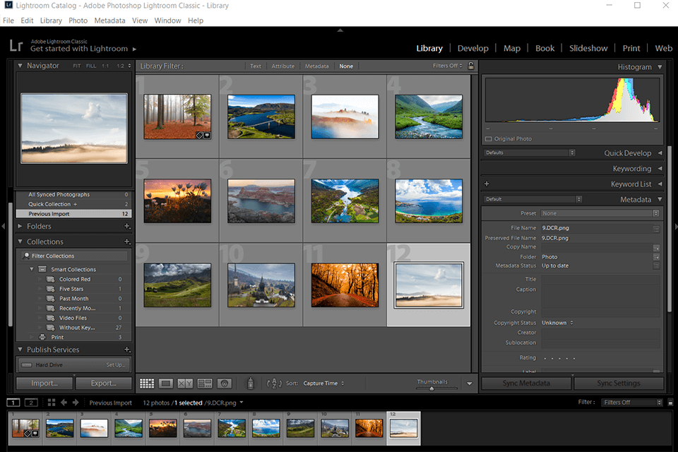Open Filters Off dropdown in Library Filter
The width and height of the screenshot is (678, 452).
(x=448, y=66)
